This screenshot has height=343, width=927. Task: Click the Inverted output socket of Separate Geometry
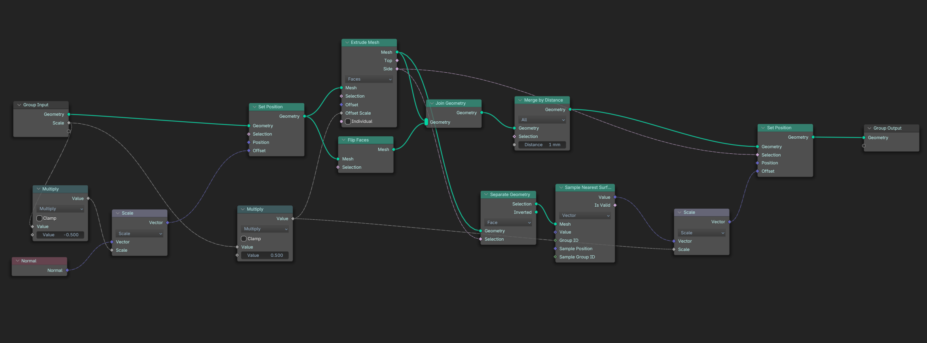pyautogui.click(x=536, y=213)
